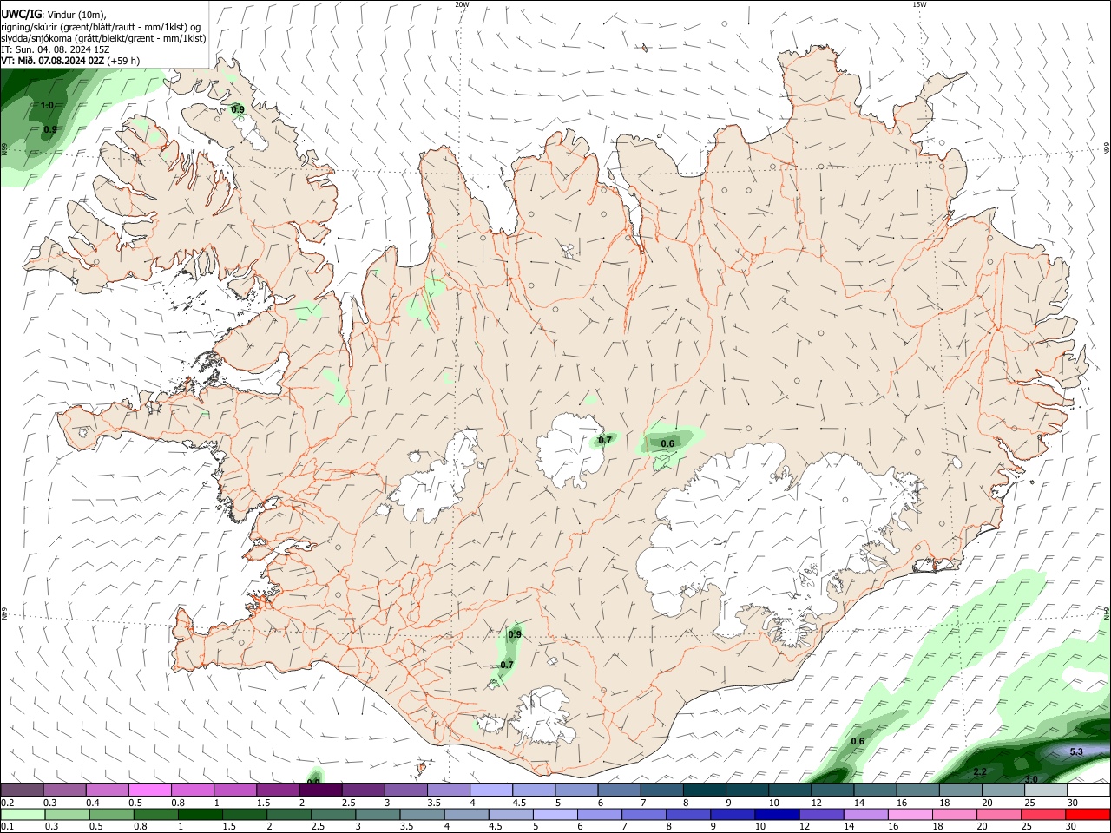Pick the lower scale swatch labelled 3
This screenshot has width=1111, height=833.
click(378, 814)
